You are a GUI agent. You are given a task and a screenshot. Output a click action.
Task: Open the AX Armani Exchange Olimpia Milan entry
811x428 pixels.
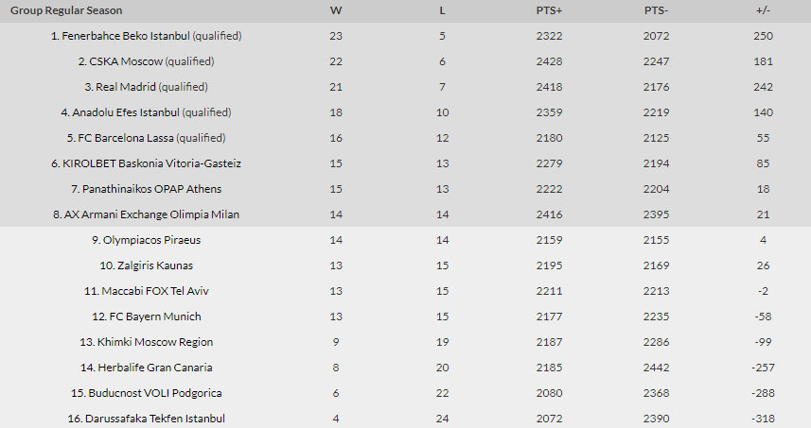click(x=151, y=214)
